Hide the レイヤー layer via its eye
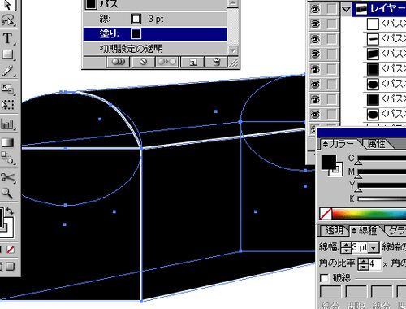The width and height of the screenshot is (406, 309). [x=315, y=10]
